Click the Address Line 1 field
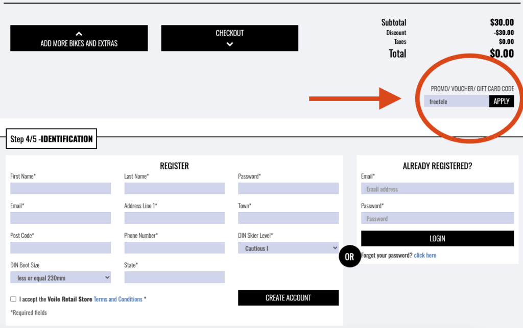The width and height of the screenshot is (523, 328). point(174,218)
